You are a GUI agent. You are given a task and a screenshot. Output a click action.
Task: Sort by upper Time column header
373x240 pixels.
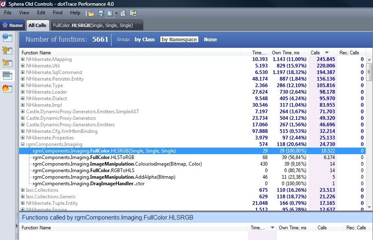255,53
